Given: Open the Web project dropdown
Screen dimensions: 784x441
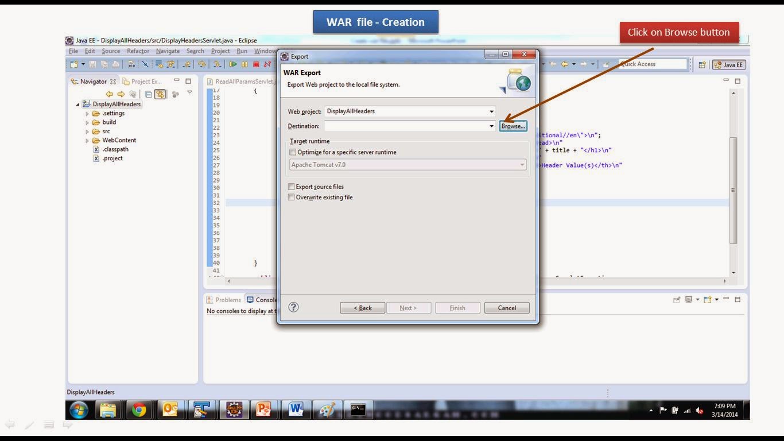Looking at the screenshot, I should point(491,111).
